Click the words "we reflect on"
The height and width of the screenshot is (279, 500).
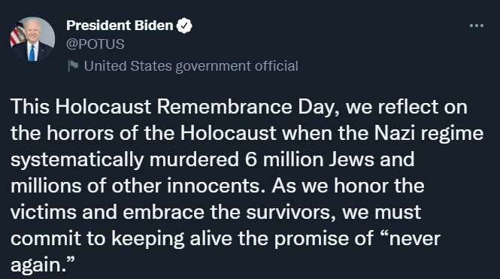(407, 107)
